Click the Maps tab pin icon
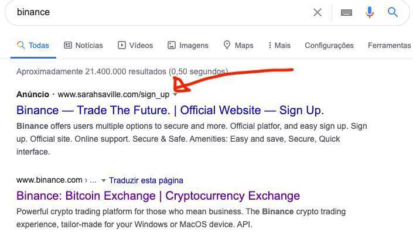The height and width of the screenshot is (243, 413). [227, 45]
